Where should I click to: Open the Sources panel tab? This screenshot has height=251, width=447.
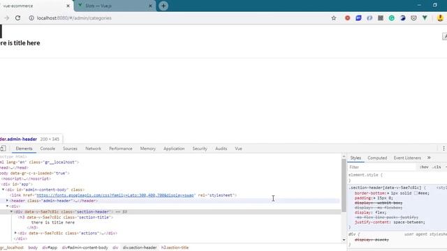[x=70, y=149]
